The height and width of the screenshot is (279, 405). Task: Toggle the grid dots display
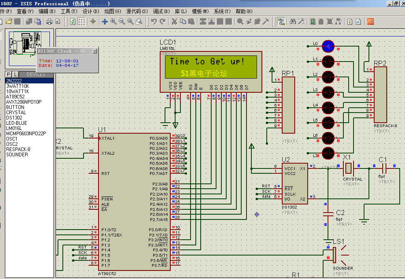click(x=81, y=21)
